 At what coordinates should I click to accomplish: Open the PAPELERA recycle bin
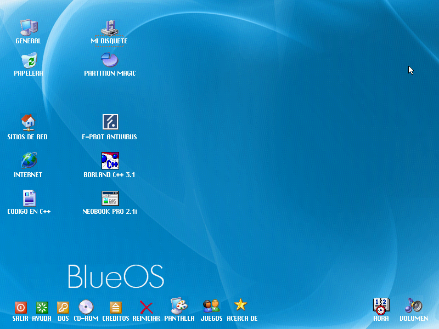pos(29,60)
